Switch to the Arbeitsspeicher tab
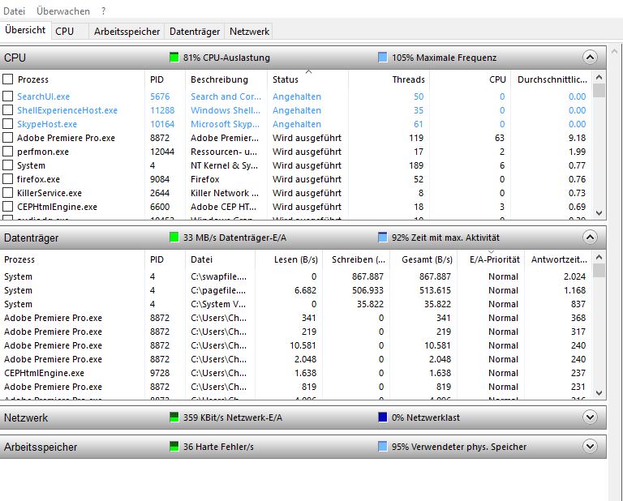The height and width of the screenshot is (501, 623). point(127,32)
